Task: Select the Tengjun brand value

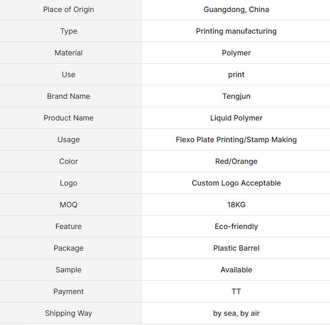Action: pos(236,96)
